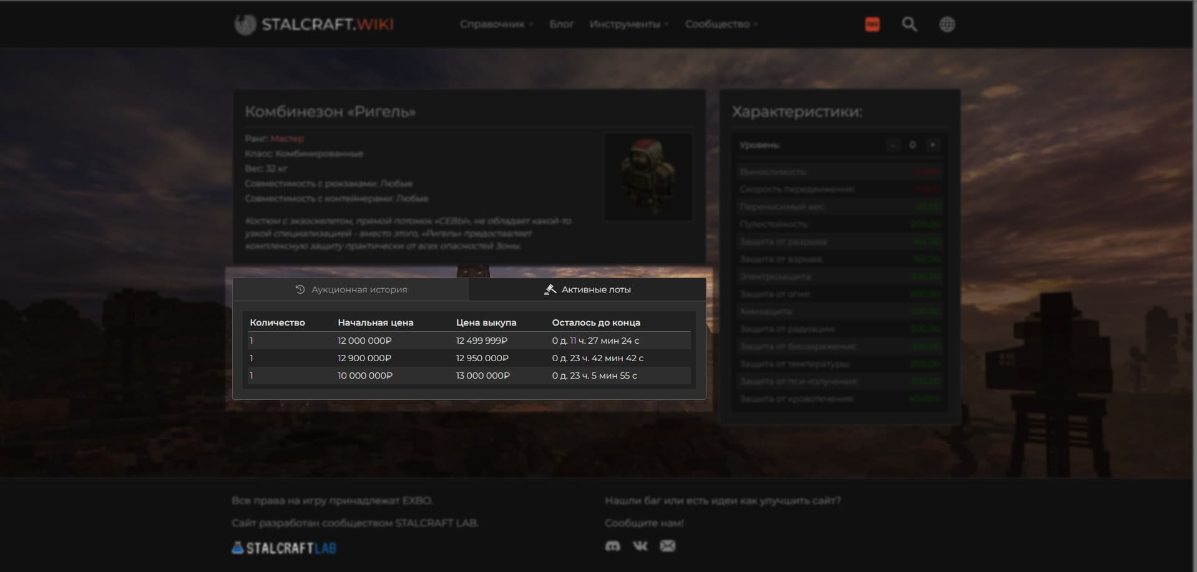Open the VK icon in footer
The height and width of the screenshot is (572, 1197).
click(640, 546)
